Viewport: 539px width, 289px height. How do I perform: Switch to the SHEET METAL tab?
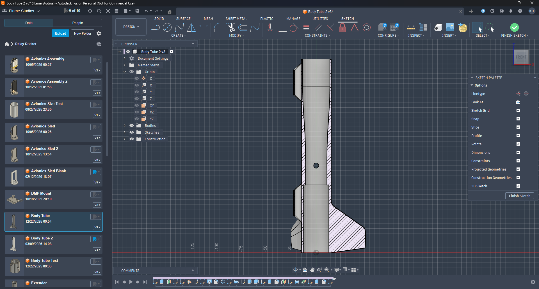click(236, 19)
